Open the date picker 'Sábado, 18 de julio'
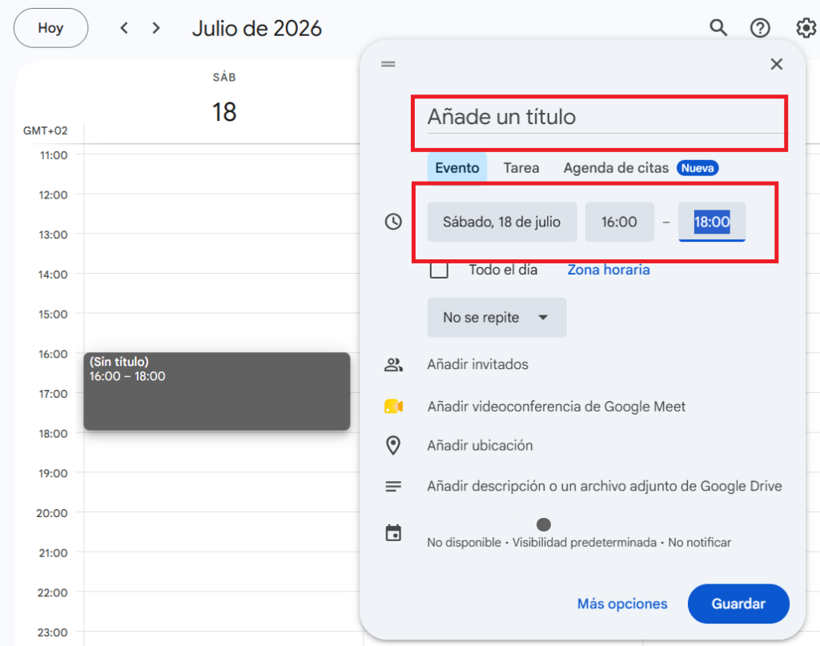This screenshot has width=820, height=646. click(502, 222)
